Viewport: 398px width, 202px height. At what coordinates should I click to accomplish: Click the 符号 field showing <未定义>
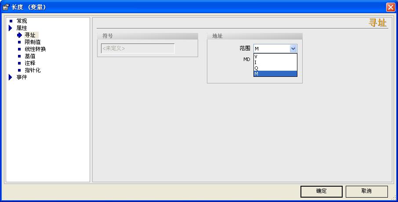click(137, 48)
